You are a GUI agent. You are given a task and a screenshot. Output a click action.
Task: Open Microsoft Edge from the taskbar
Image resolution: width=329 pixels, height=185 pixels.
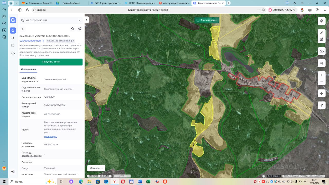pos(81,181)
